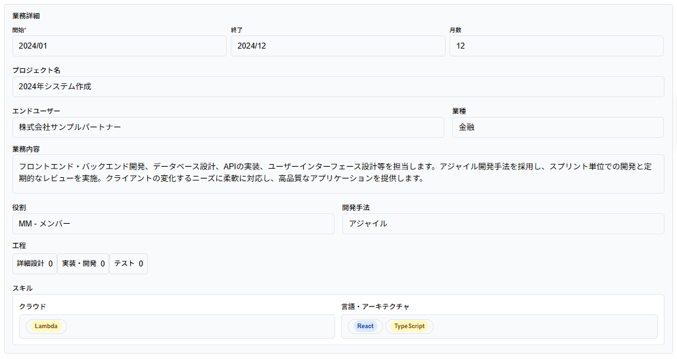Focus the プロジェクト名 field 2024年システム作成
This screenshot has width=677, height=359.
pos(338,87)
